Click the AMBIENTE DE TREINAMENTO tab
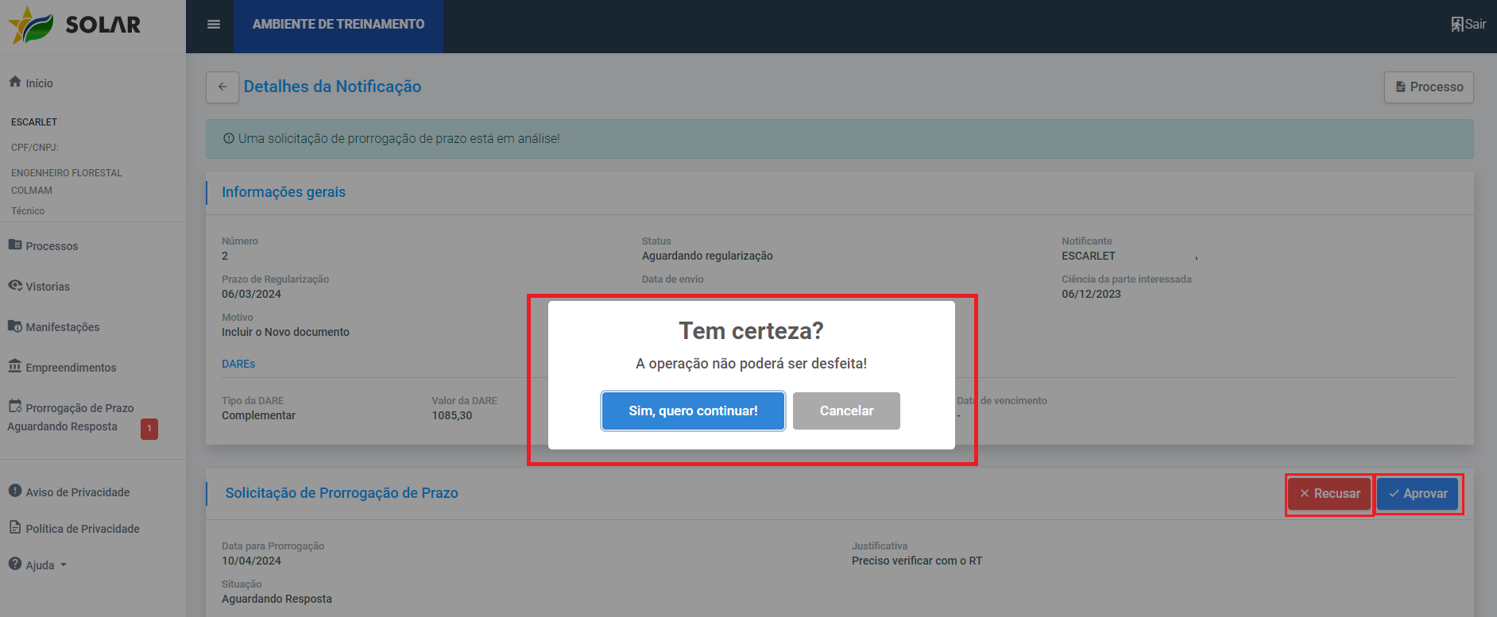 coord(338,25)
